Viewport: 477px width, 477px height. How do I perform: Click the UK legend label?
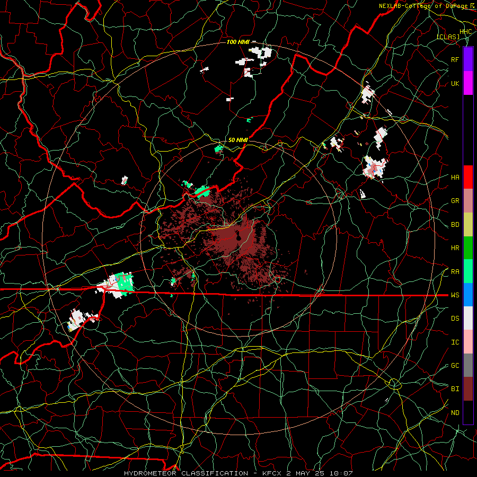click(x=455, y=83)
